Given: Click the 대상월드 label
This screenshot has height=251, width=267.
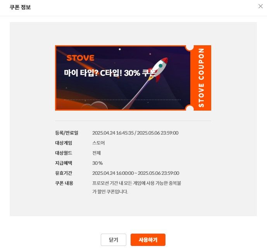Looking at the screenshot, I should 64,153.
